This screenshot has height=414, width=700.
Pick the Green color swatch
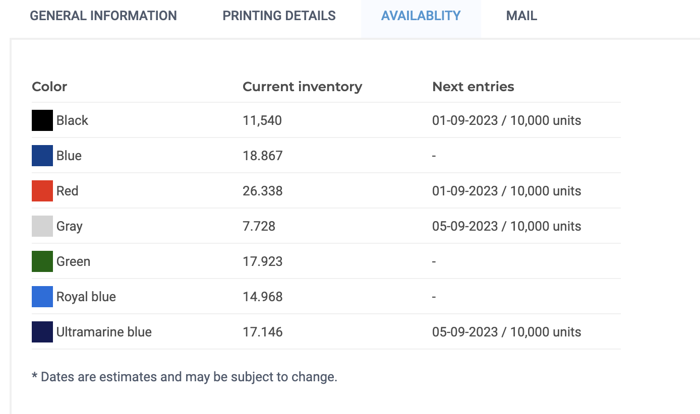click(42, 261)
